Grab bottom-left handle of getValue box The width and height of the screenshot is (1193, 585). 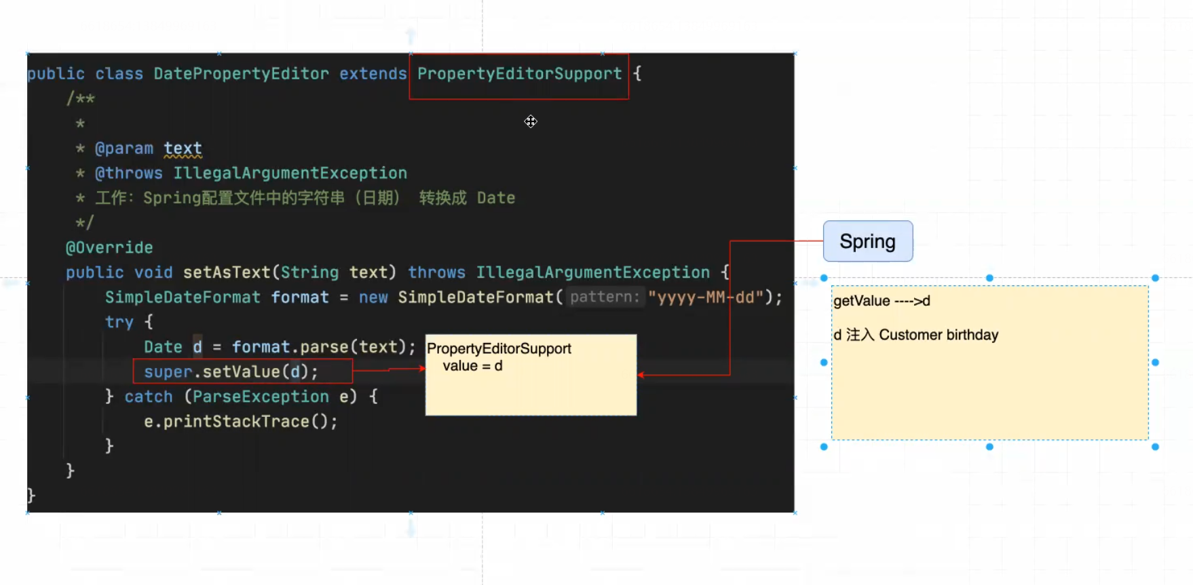[824, 447]
